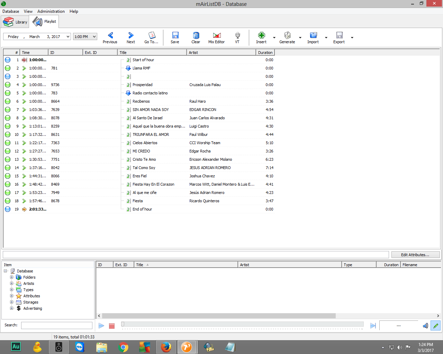Click the right arrow of the horizontal scrollbar

click(x=438, y=316)
